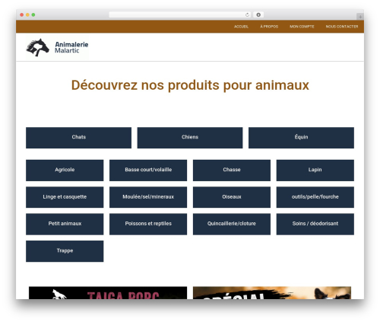
Task: Minimize the window with the yellow button
Action: 27,14
